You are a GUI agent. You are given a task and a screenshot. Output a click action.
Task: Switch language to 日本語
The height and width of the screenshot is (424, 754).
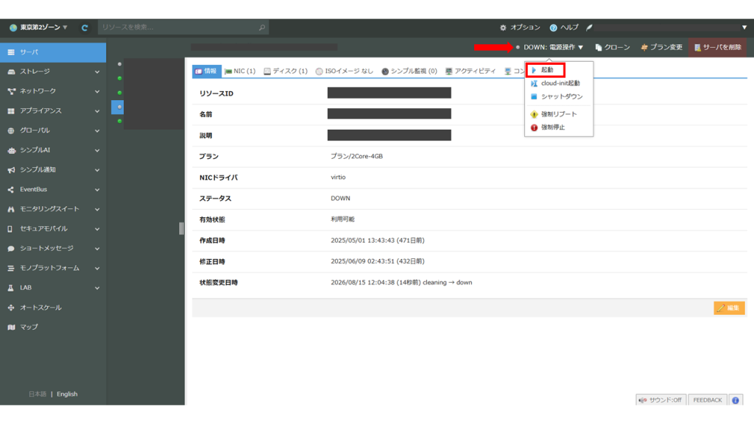pos(37,395)
